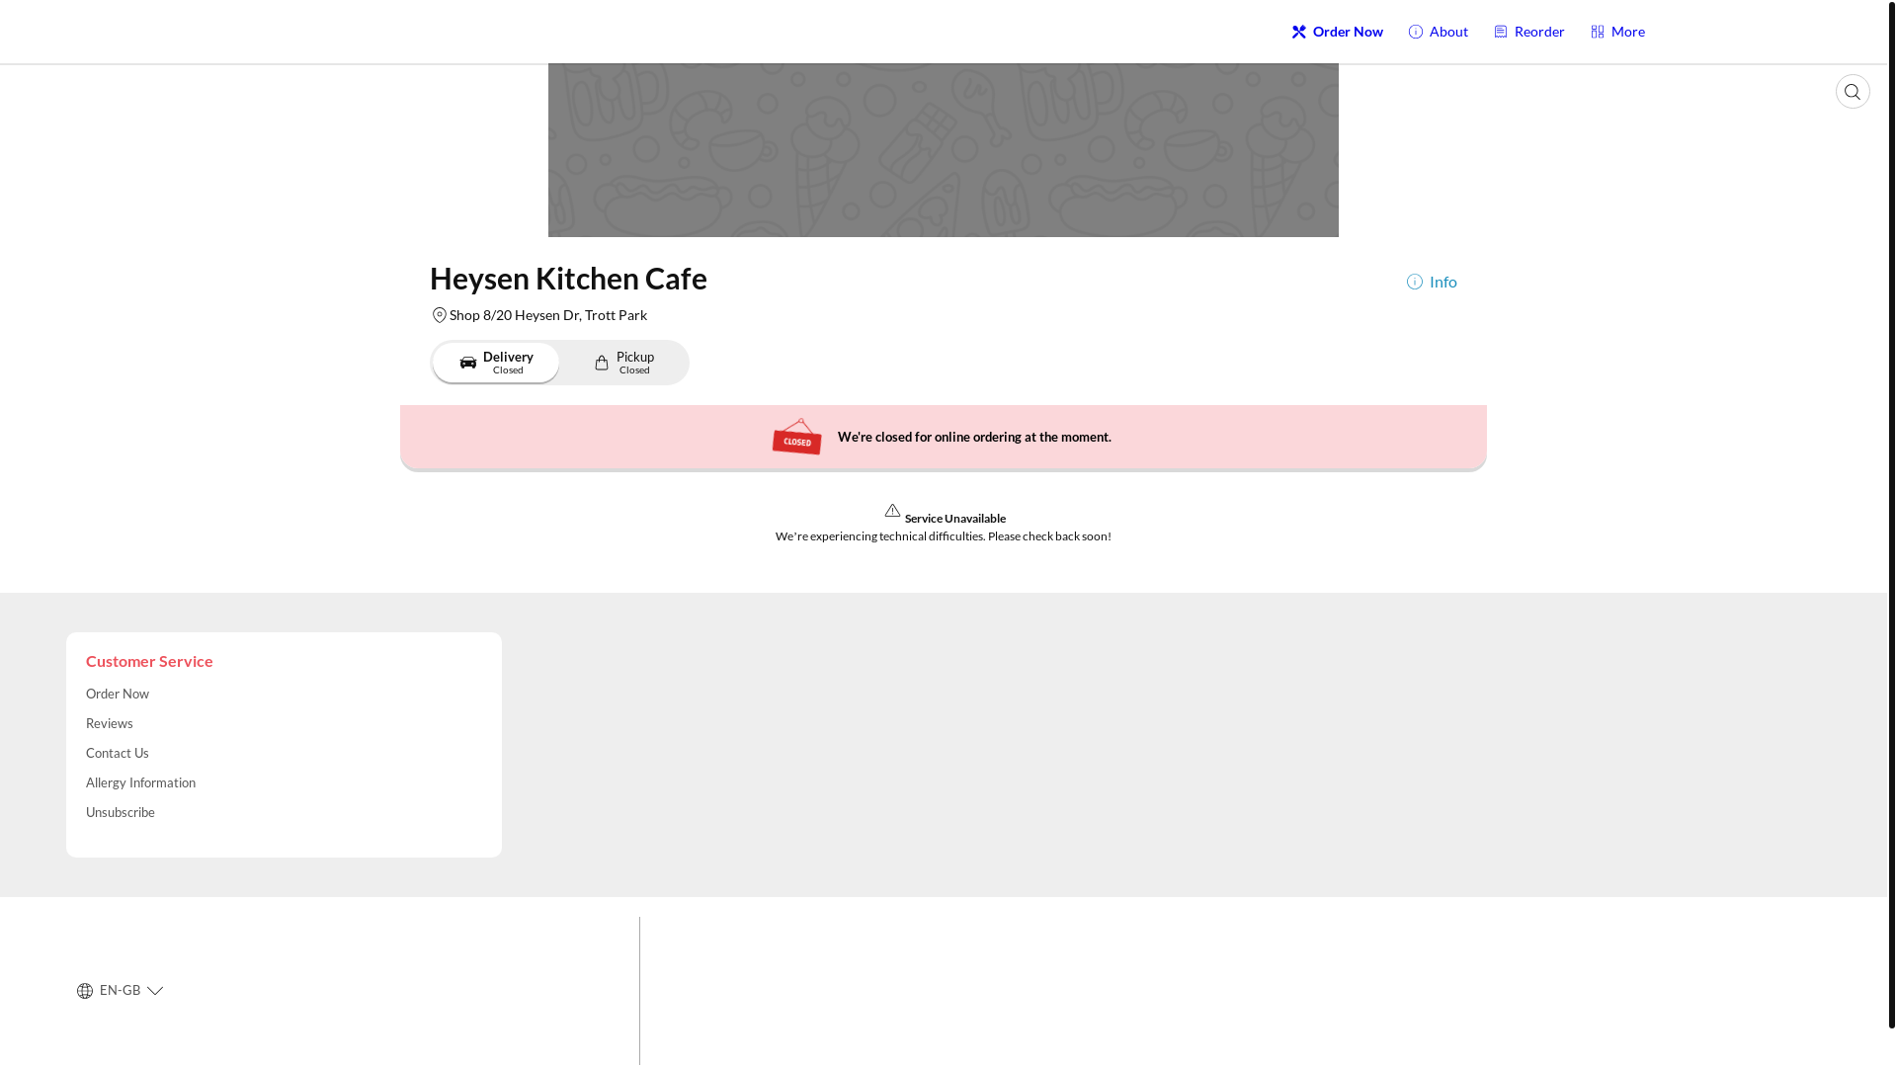1897x1067 pixels.
Task: Click the Heysen Kitchen Cafe title
Action: coord(568,279)
